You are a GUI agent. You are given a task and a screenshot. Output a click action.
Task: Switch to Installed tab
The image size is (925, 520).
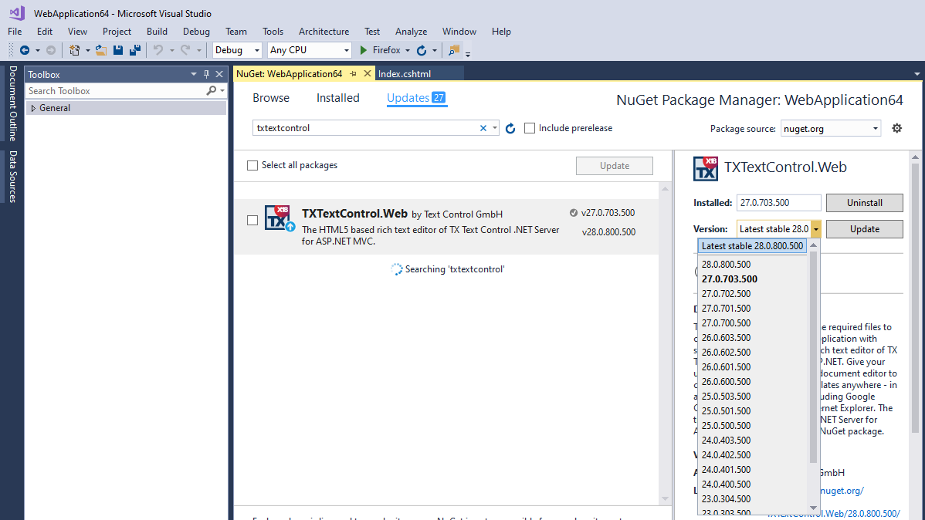click(x=338, y=98)
